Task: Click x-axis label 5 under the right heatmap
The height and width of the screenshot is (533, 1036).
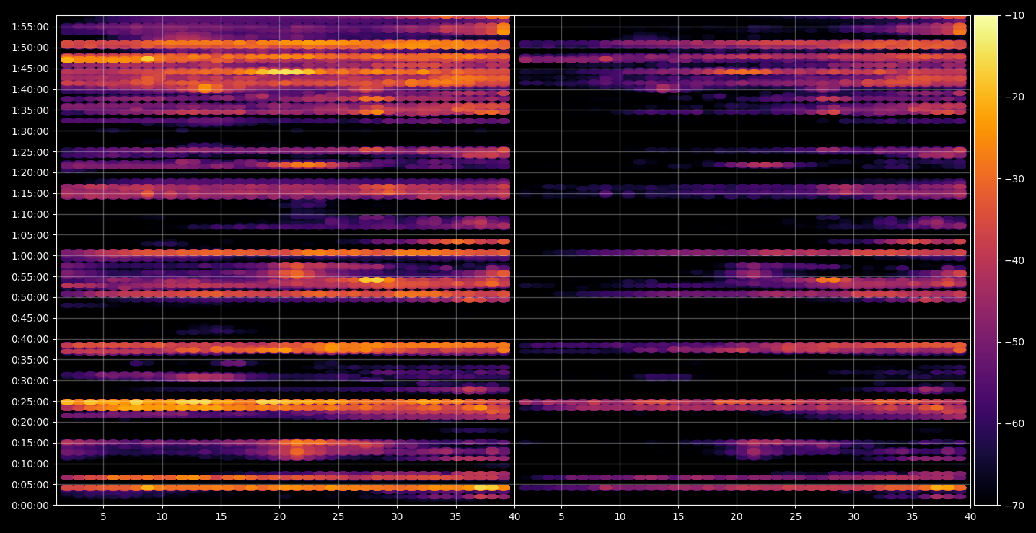Action: click(561, 517)
